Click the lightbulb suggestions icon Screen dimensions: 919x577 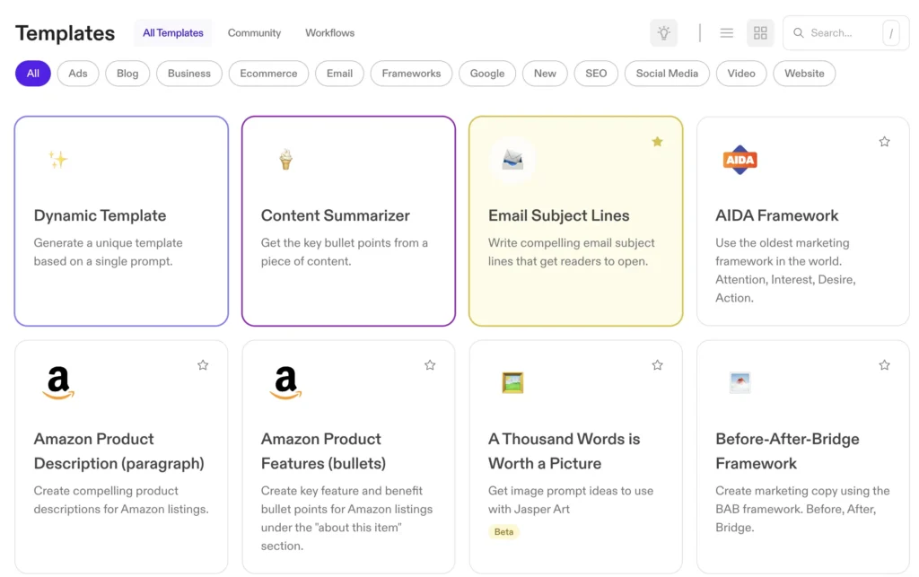663,32
